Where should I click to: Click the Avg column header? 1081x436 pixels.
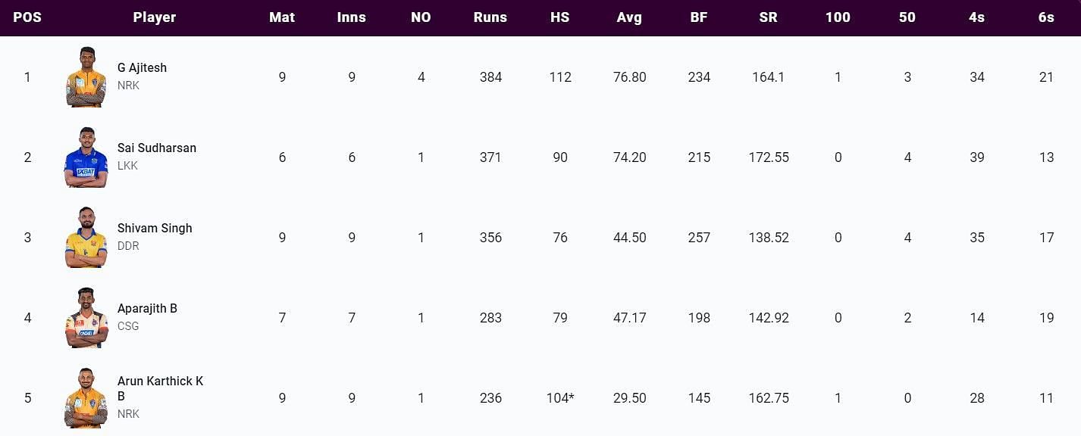(x=629, y=17)
